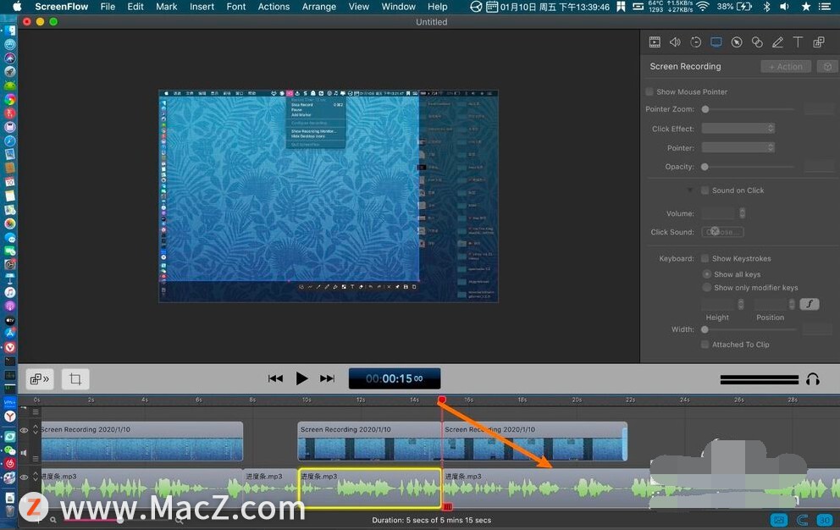Open the File menu
The image size is (840, 530).
(x=108, y=7)
